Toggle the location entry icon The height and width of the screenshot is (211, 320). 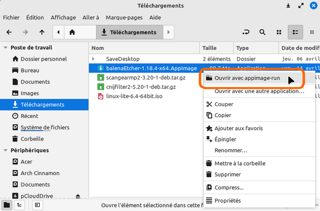pos(246,32)
